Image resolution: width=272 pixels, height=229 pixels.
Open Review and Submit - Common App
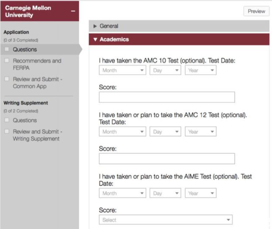point(38,83)
